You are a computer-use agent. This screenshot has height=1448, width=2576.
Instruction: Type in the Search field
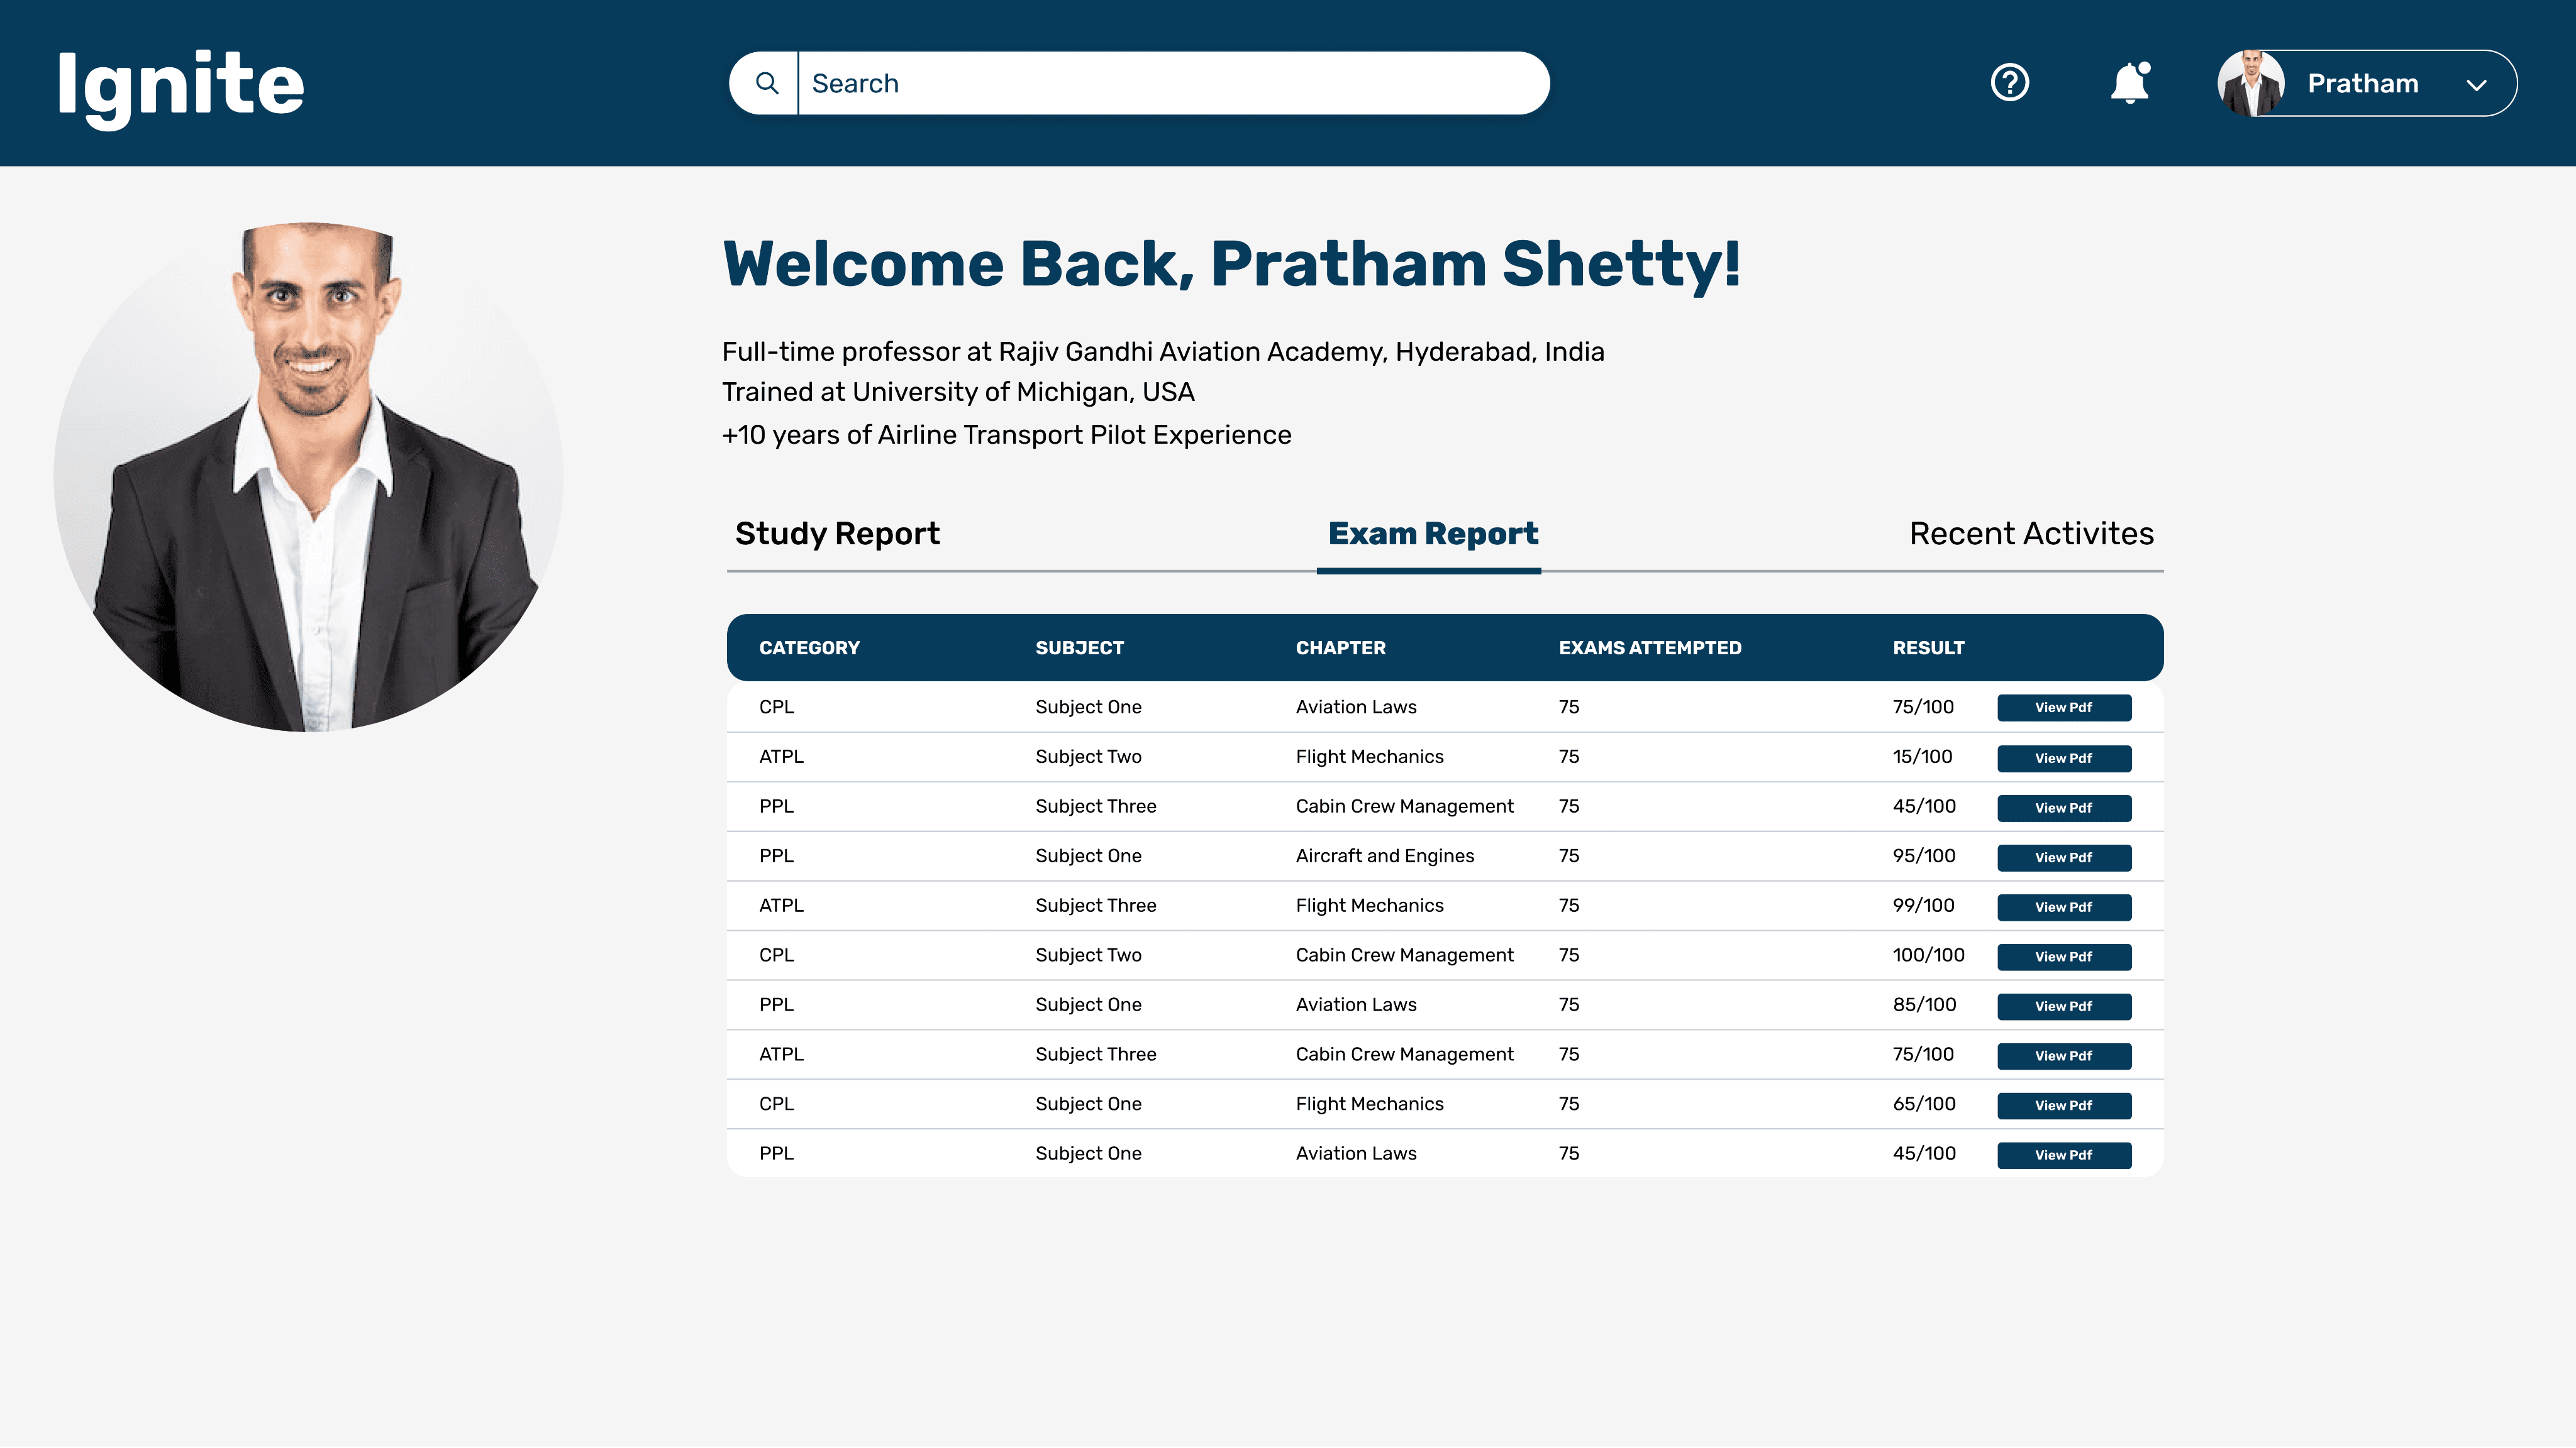pos(1170,83)
